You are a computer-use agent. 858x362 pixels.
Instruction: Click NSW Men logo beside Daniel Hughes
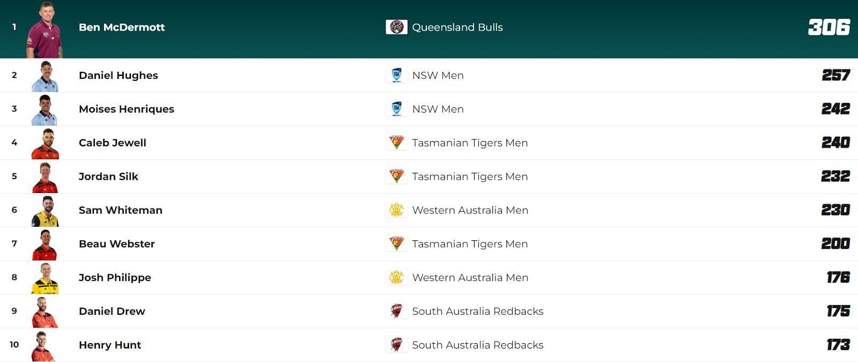(396, 75)
